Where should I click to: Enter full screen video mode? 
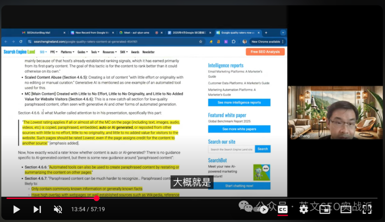point(367,209)
